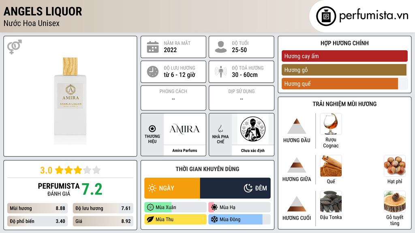Click the summer sun icon
Image resolution: width=415 pixels, height=233 pixels.
tap(214, 208)
